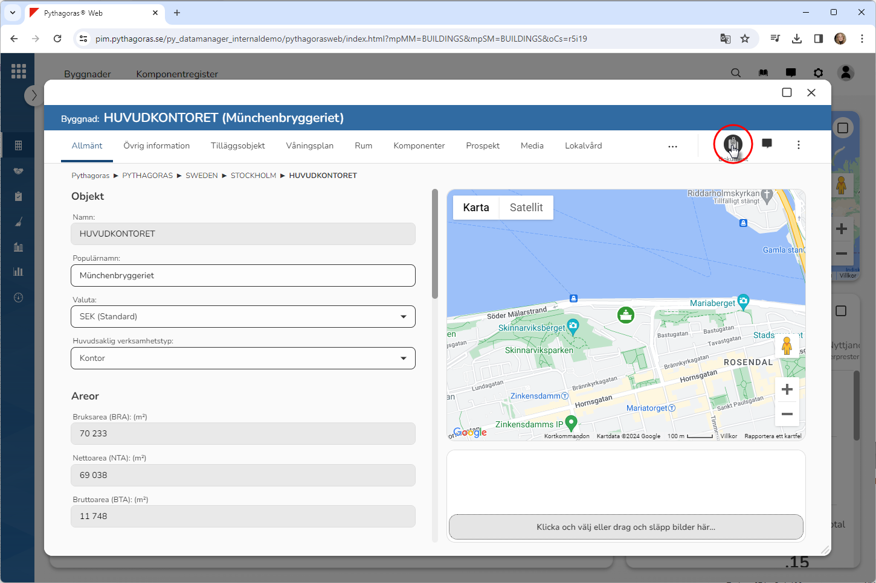Screen dimensions: 876x583
Task: Switch map to Satellit view
Action: coord(526,208)
